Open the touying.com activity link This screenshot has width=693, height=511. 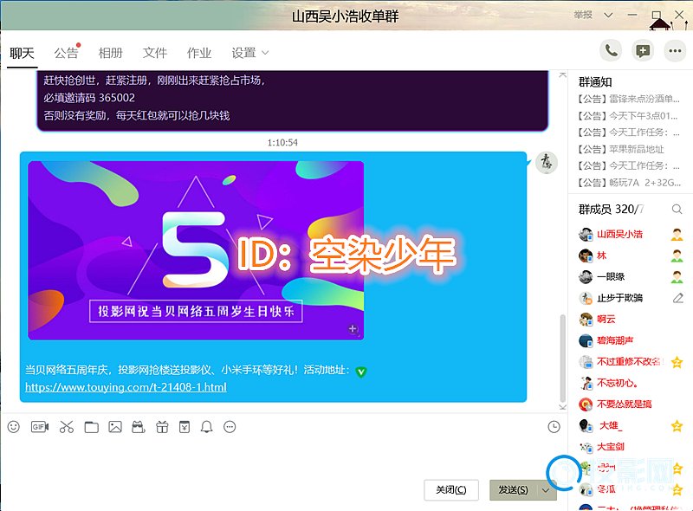126,387
